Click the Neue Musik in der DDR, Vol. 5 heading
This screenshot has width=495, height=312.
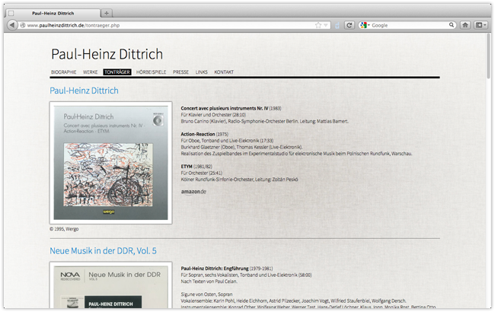[x=104, y=251]
